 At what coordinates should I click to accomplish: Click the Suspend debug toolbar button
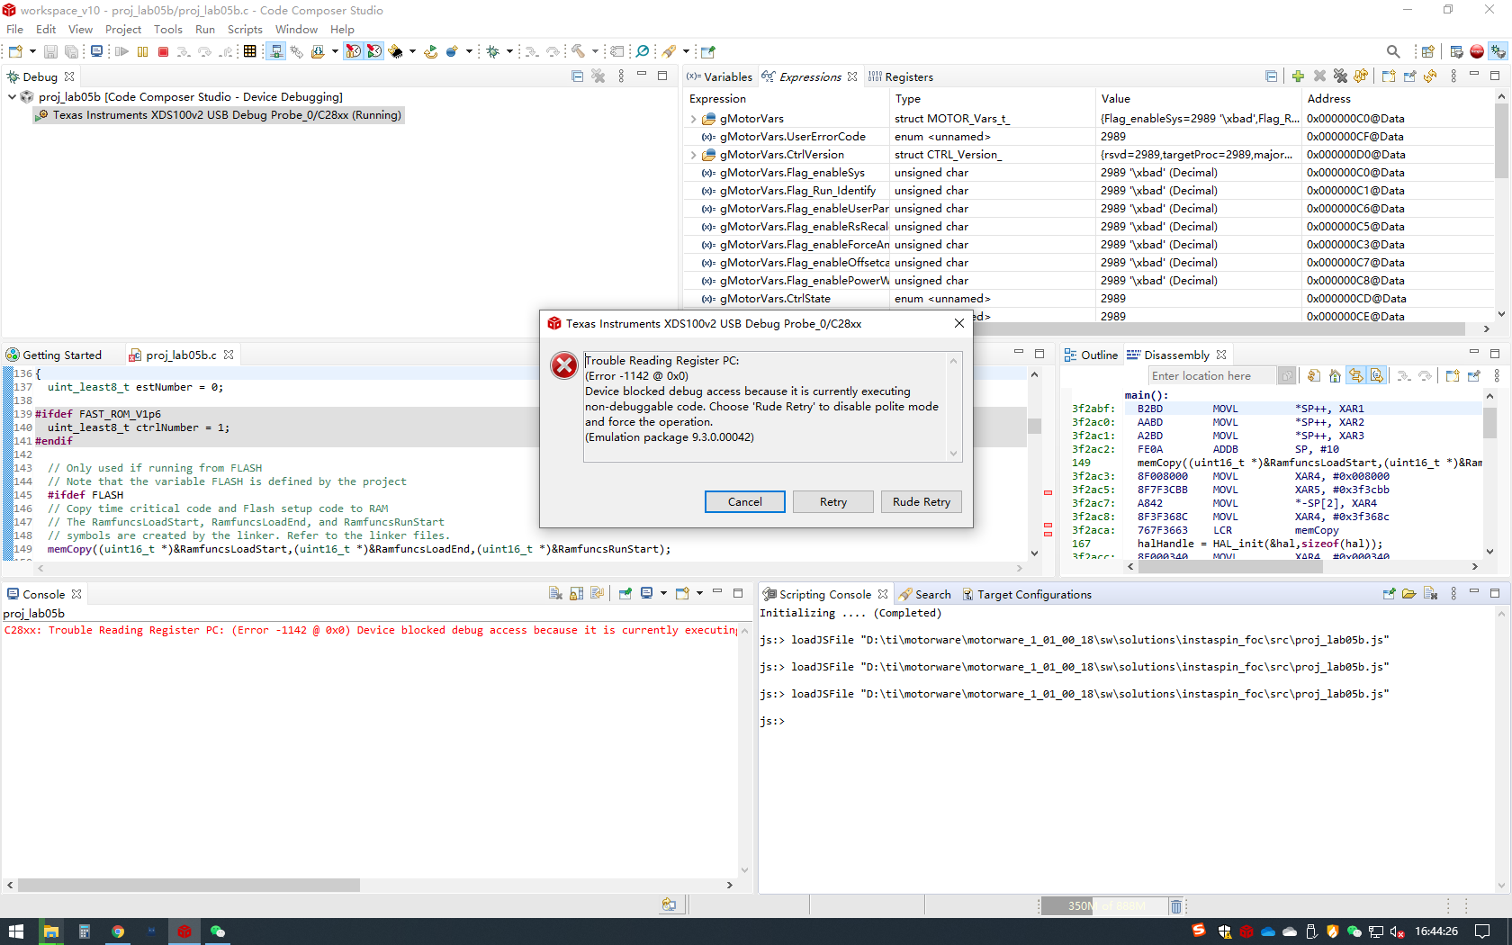pyautogui.click(x=142, y=52)
